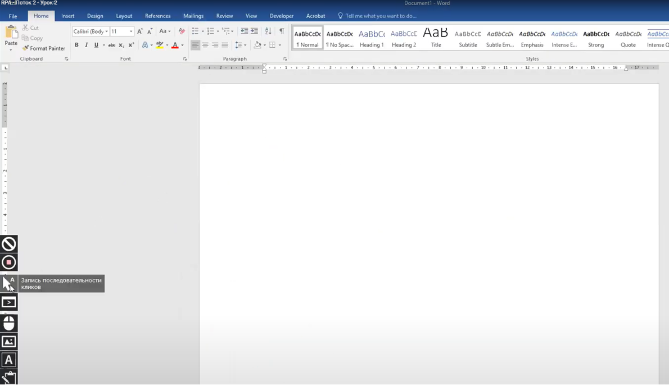This screenshot has width=669, height=385.
Task: Open the font size dropdown
Action: click(131, 31)
